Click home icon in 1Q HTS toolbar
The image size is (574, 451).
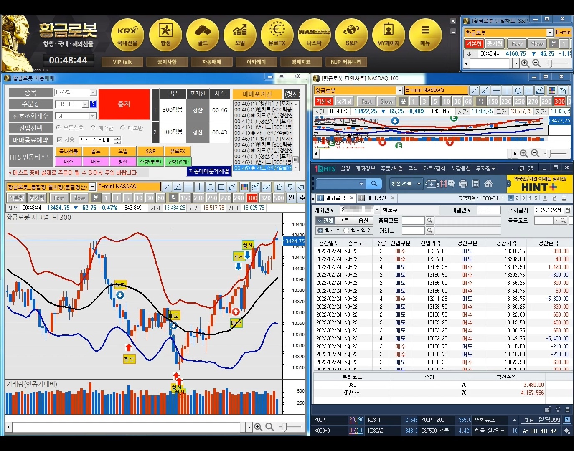[488, 184]
